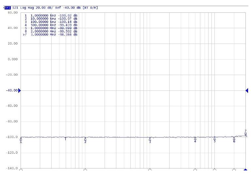
Task: Click the S21 measurement parameter label
Action: pyautogui.click(x=15, y=8)
